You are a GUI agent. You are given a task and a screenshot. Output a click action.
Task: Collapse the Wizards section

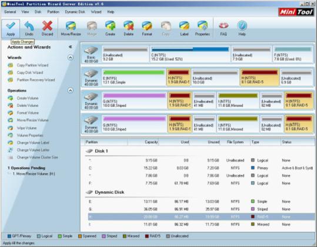[x=70, y=57]
